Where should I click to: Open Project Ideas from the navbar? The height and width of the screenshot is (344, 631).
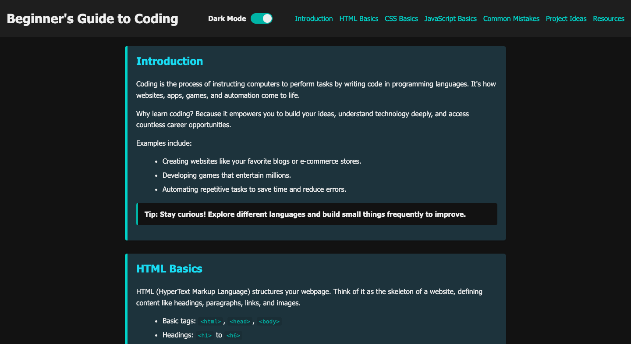566,18
